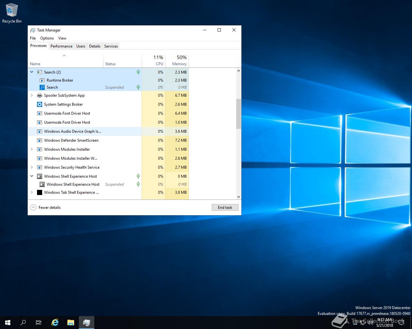Click the System Settings Broker gear icon
The image size is (412, 329).
(40, 104)
